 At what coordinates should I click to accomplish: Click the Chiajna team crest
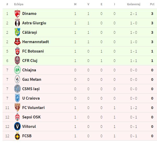point(17,70)
